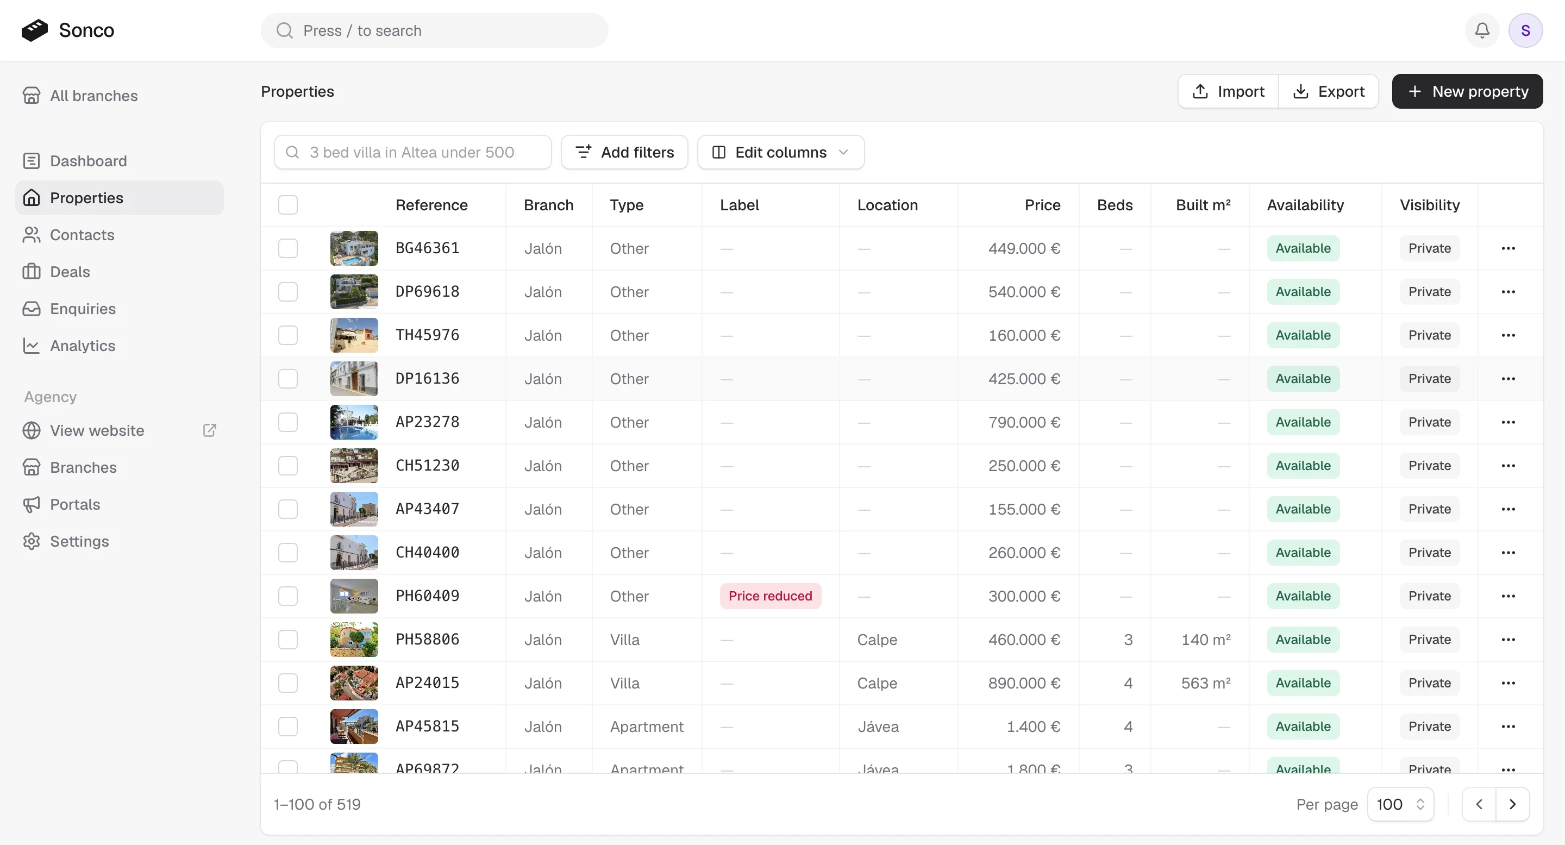Open the Edit columns dropdown
This screenshot has height=845, width=1565.
point(781,153)
